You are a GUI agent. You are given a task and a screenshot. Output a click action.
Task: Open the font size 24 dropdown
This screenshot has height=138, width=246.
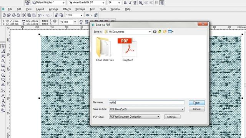click(x=119, y=3)
